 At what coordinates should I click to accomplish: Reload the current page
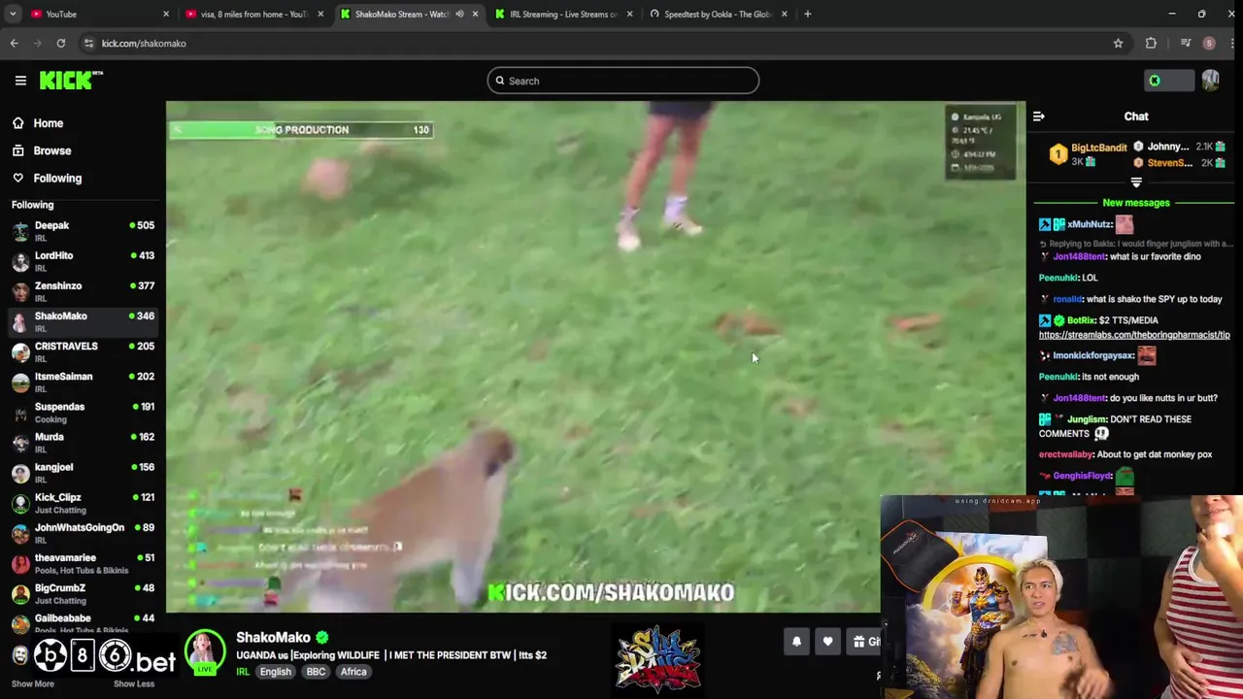[60, 43]
